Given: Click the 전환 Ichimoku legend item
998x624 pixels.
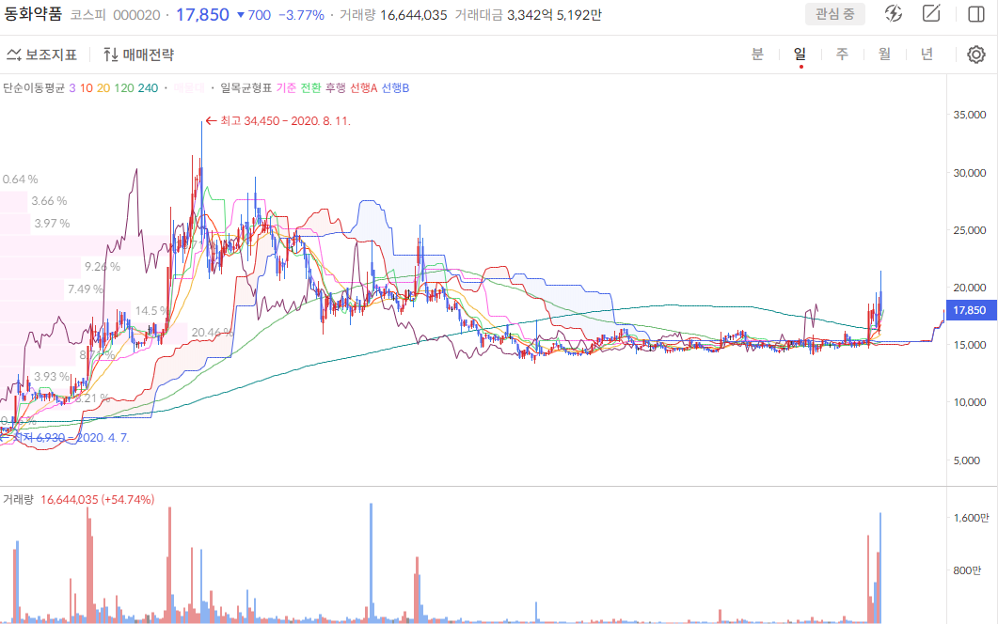Looking at the screenshot, I should click(310, 87).
